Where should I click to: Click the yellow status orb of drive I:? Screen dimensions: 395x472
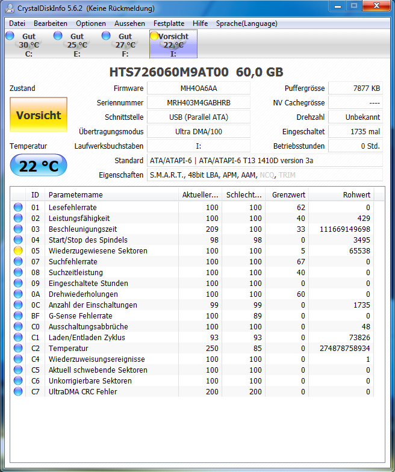pos(154,36)
